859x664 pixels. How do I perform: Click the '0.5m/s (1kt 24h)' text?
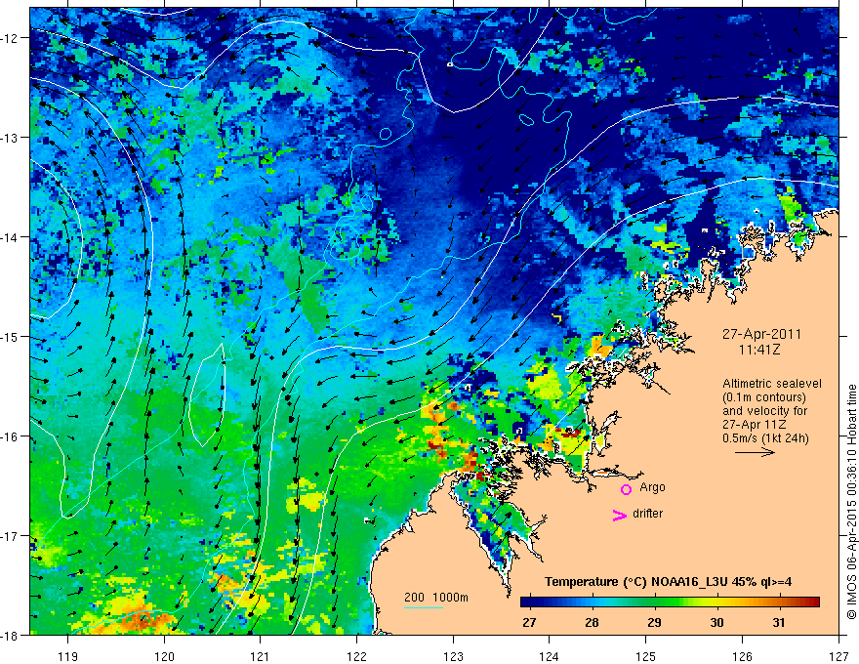(x=765, y=438)
